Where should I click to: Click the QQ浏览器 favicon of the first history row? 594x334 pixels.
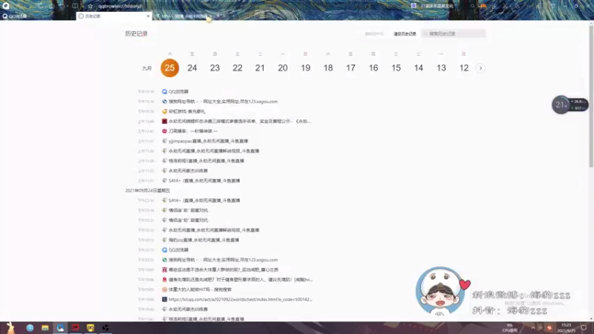click(164, 91)
